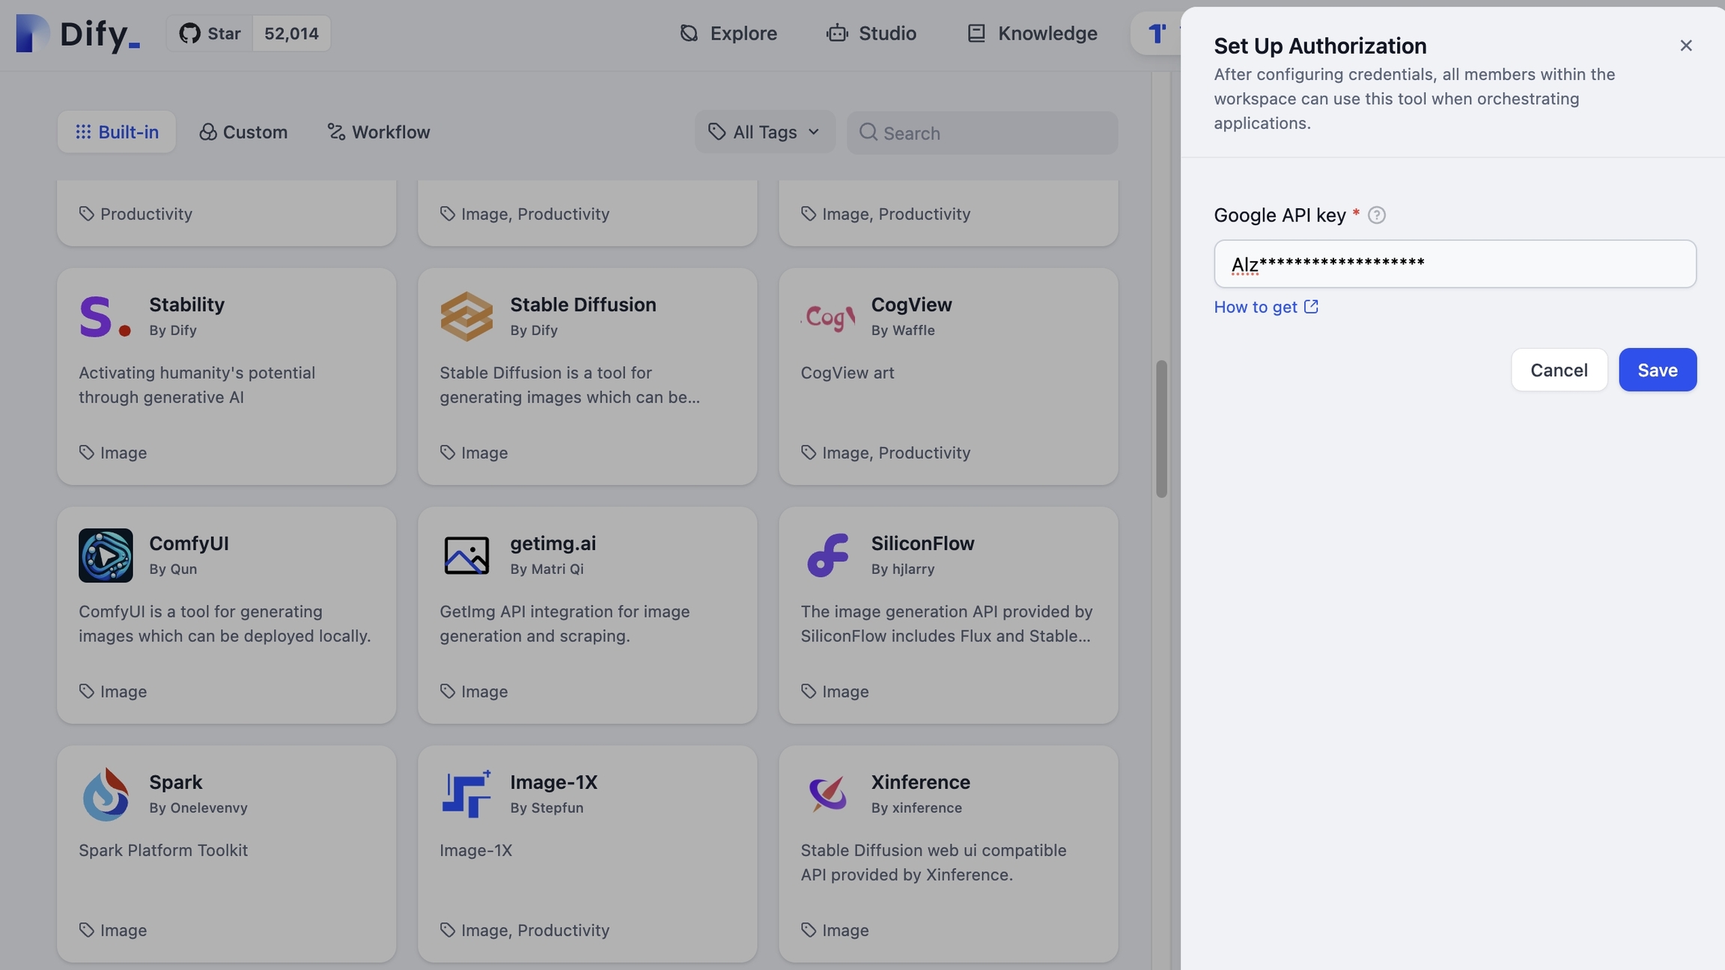The width and height of the screenshot is (1725, 970).
Task: Open the Studio menu item
Action: (886, 32)
